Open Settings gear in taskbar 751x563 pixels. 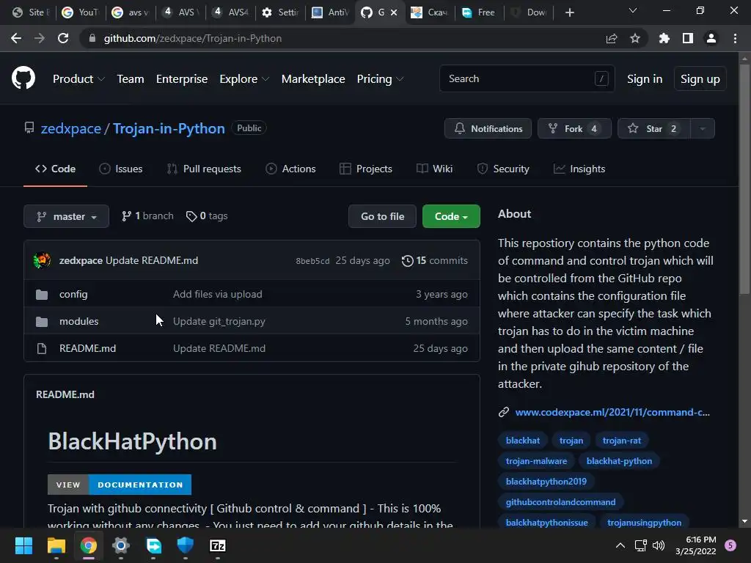[121, 545]
